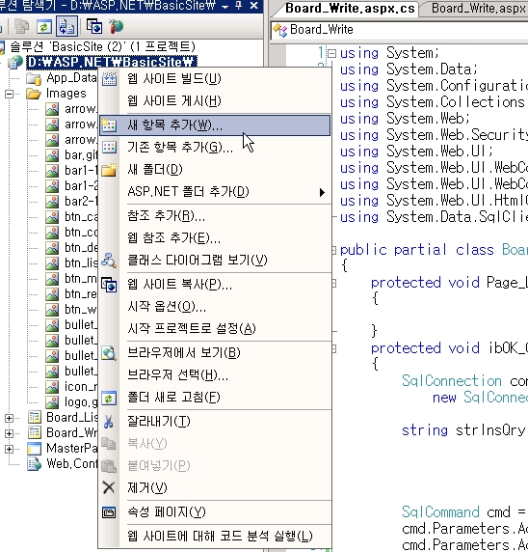Select '새 폴더(D)' menu entry
This screenshot has height=552, width=528.
click(x=215, y=170)
